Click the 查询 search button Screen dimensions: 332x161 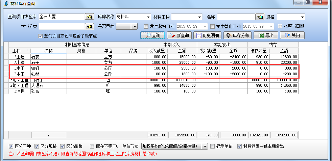(152, 35)
